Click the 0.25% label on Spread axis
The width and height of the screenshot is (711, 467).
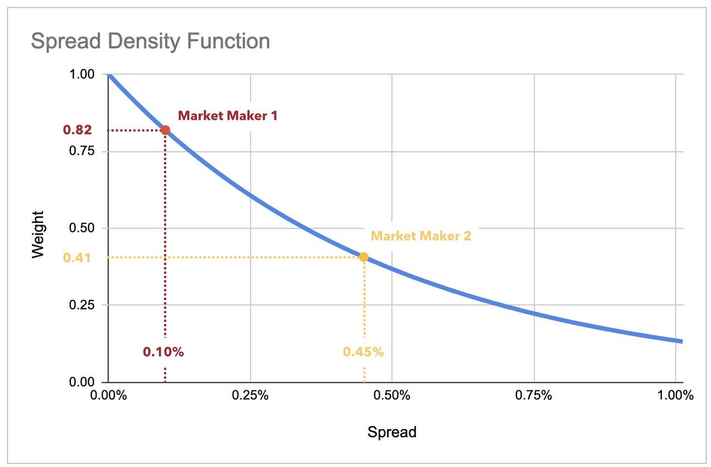click(x=250, y=396)
